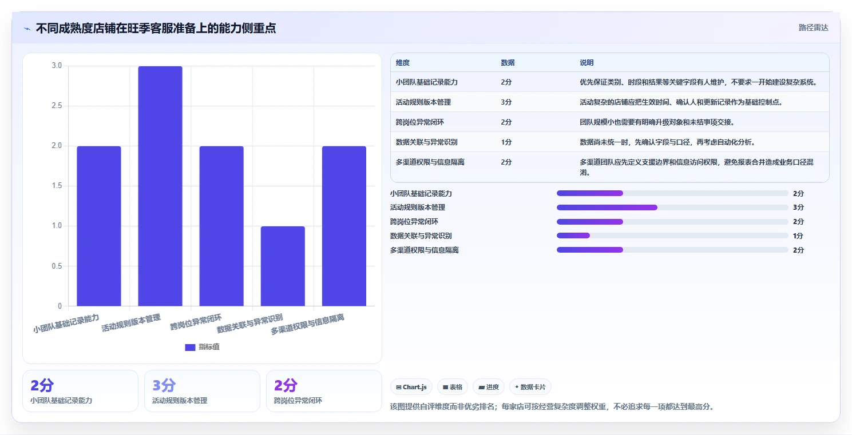Click the 2.5 value on the y-axis
The image size is (852, 435).
(57, 106)
